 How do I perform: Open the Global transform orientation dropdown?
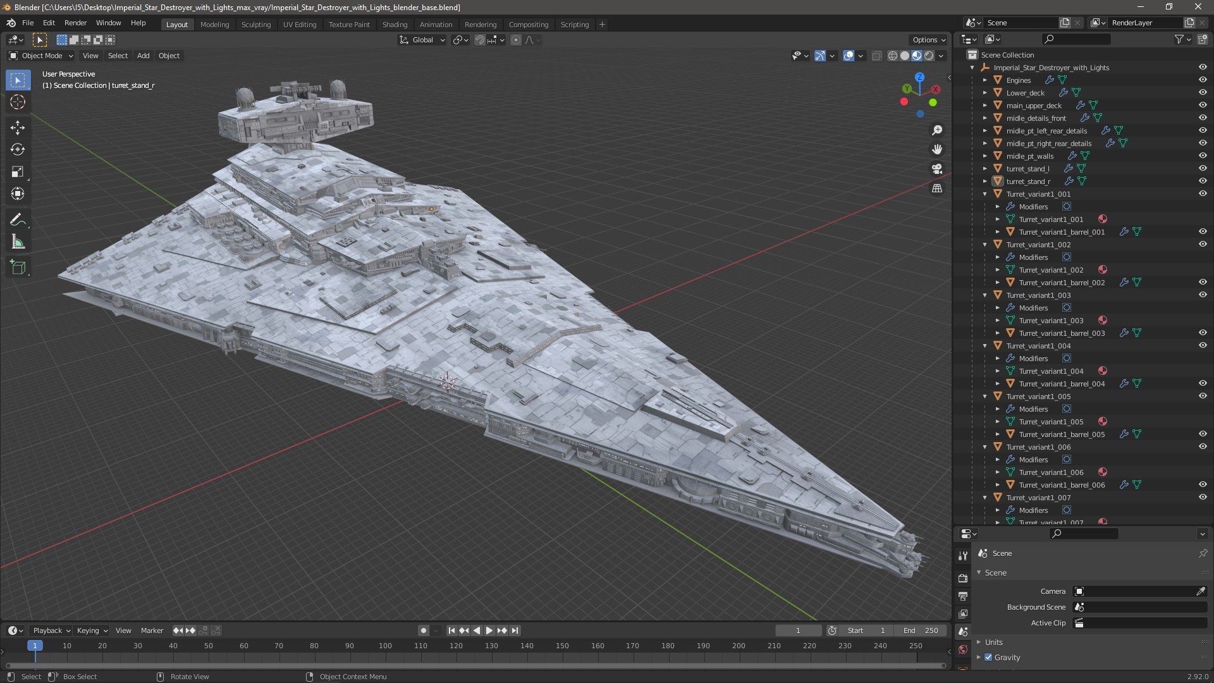click(x=422, y=40)
